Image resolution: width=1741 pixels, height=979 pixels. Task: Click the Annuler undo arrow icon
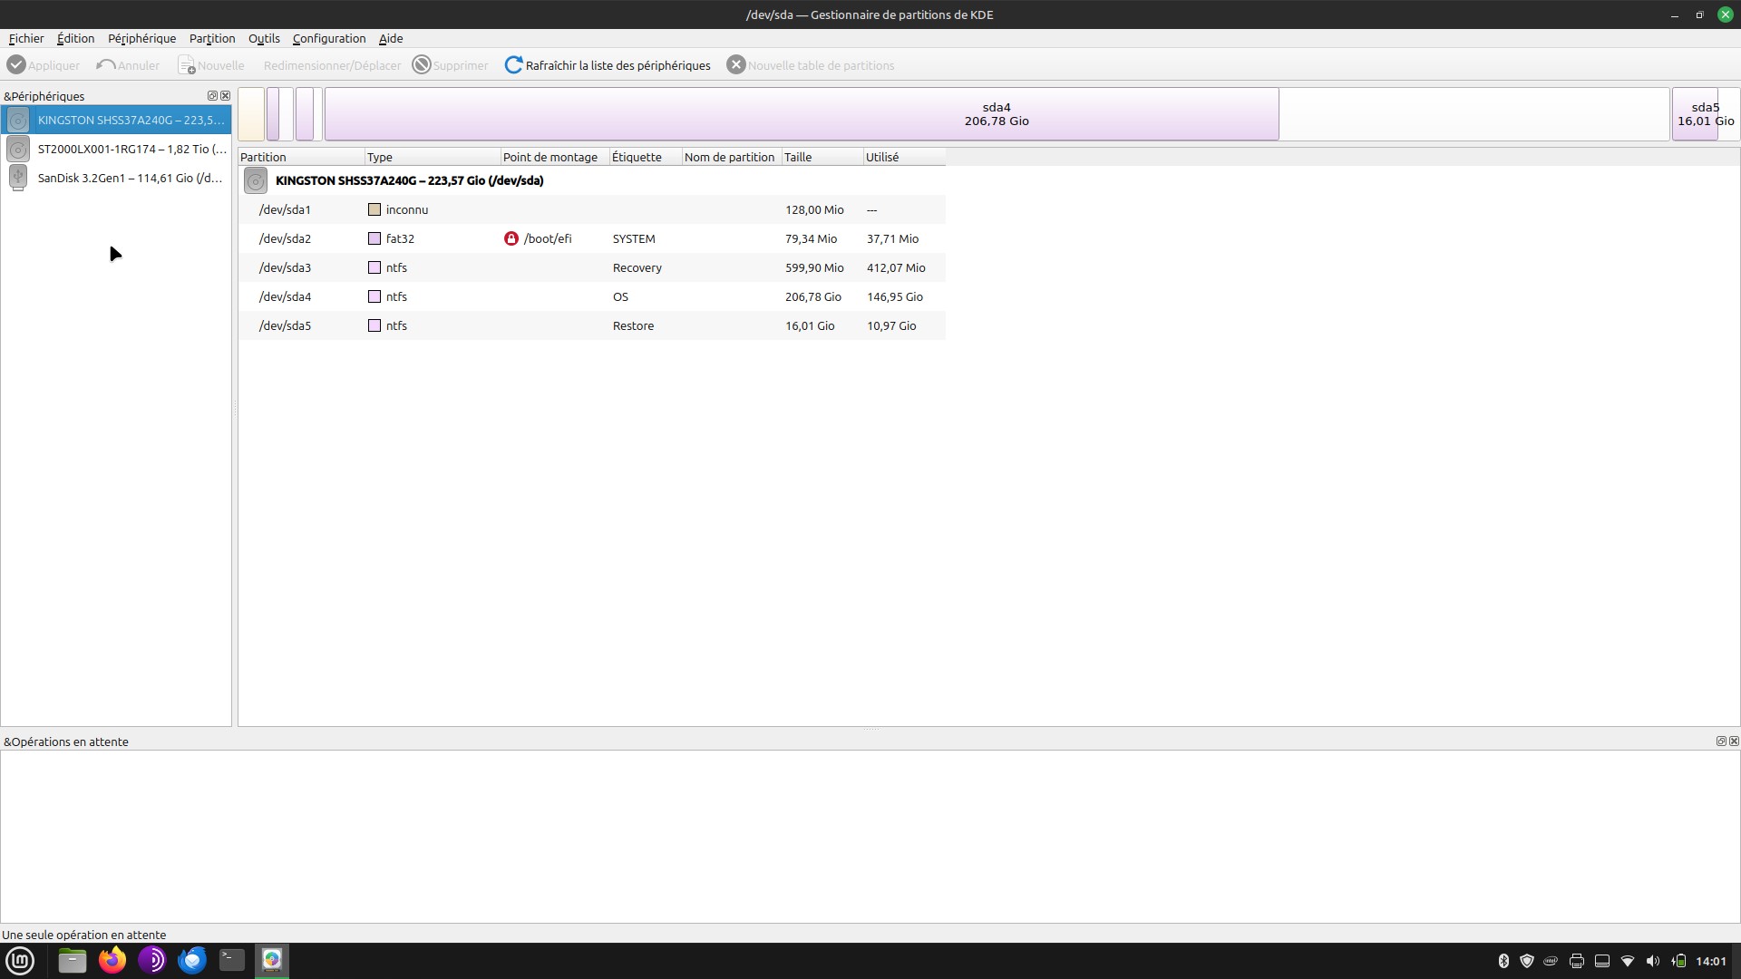coord(106,65)
